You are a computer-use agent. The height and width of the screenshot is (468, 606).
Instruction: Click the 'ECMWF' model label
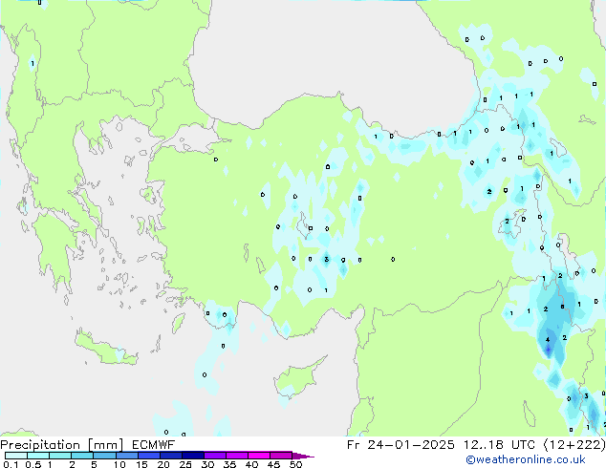coord(154,445)
